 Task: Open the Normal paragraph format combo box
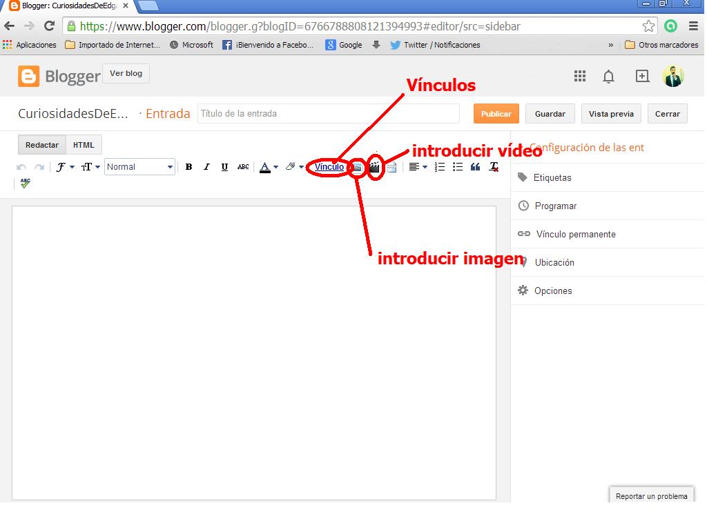tap(139, 167)
